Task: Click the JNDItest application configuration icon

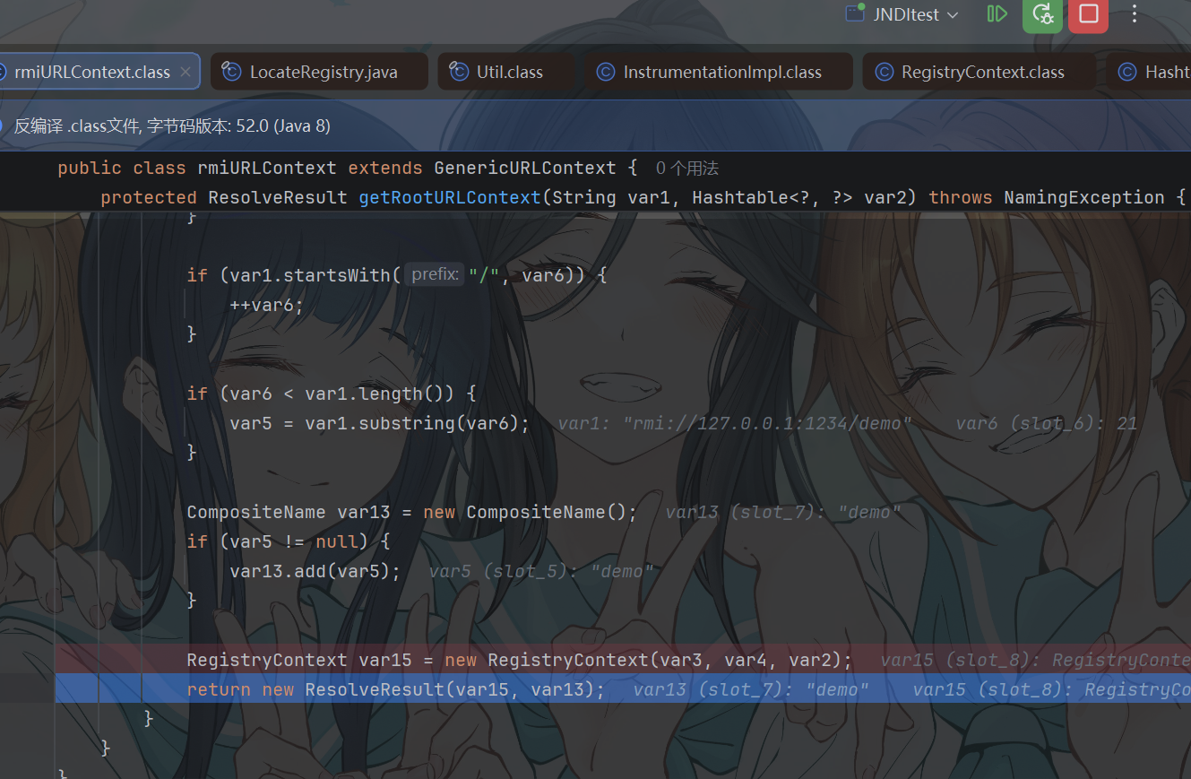Action: coord(854,14)
